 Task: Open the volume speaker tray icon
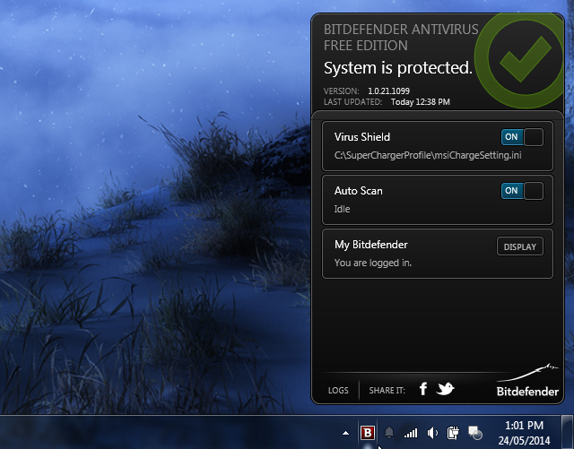click(432, 433)
